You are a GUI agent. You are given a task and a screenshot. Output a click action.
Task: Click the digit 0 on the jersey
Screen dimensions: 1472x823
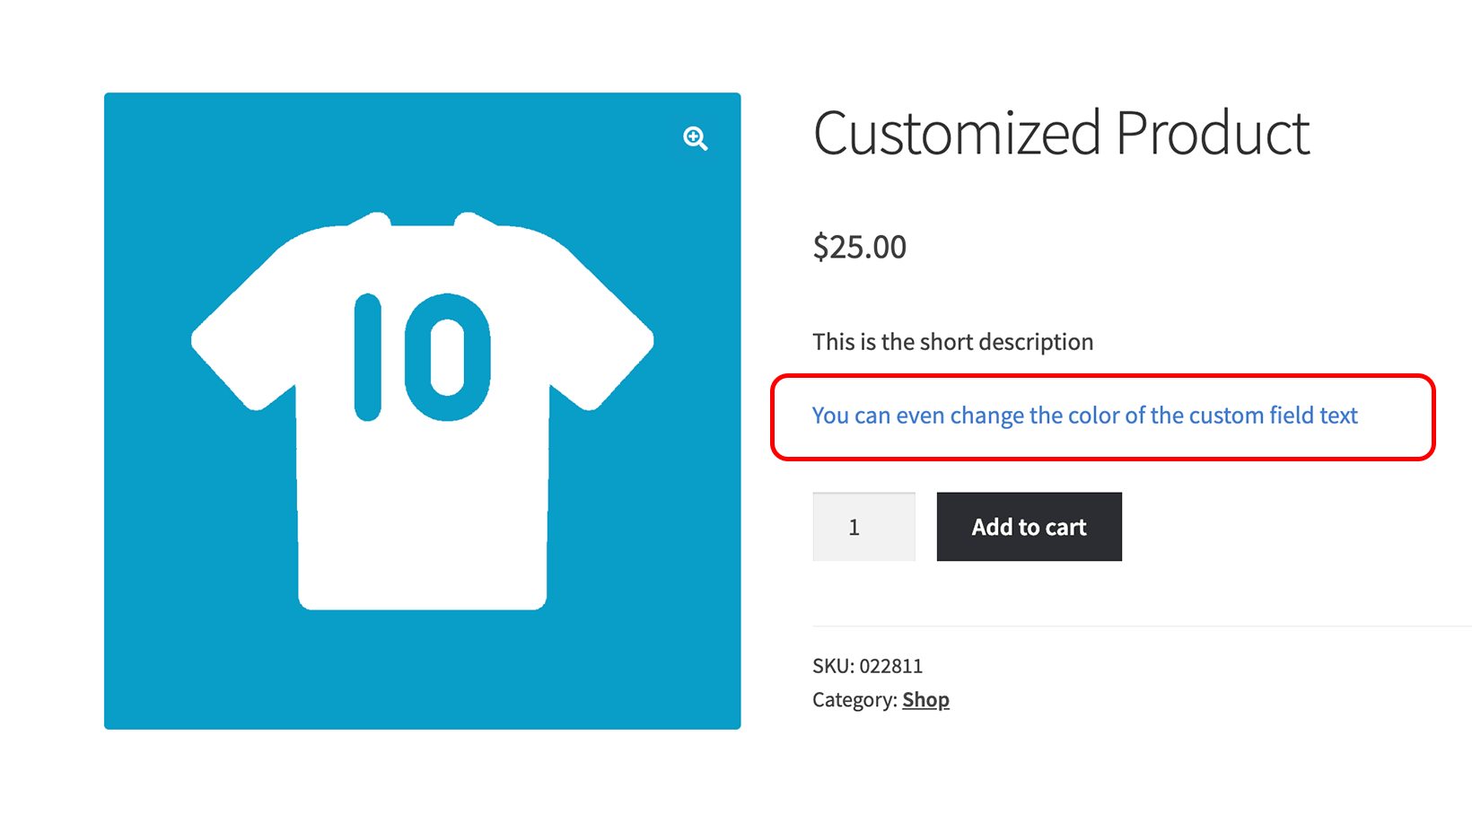coord(447,357)
